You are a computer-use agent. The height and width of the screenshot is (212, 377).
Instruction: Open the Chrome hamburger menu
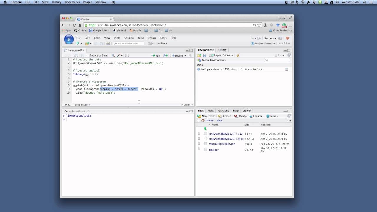(x=290, y=25)
